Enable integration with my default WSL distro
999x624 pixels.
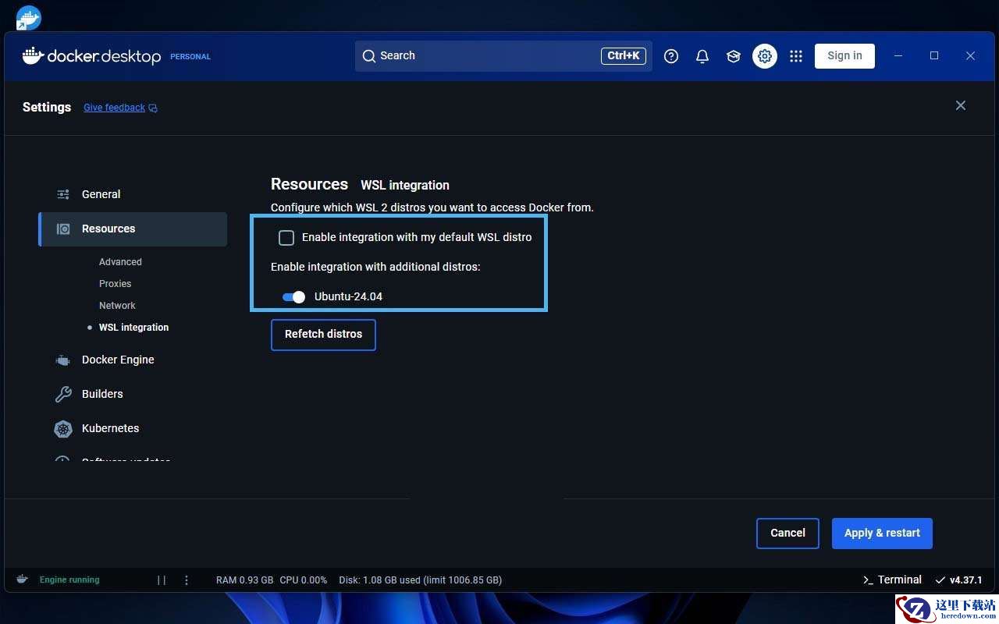tap(286, 237)
